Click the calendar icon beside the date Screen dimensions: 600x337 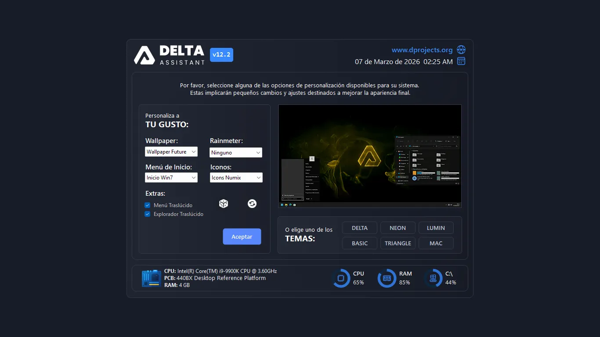pyautogui.click(x=461, y=61)
